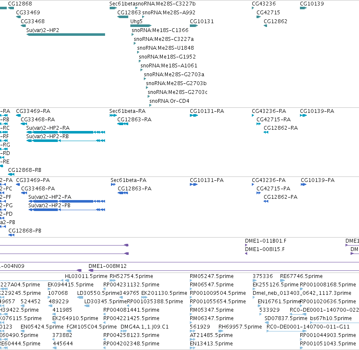
Task: Click snoRNA:Me18S-C1366 feature label
Action: 160,30
